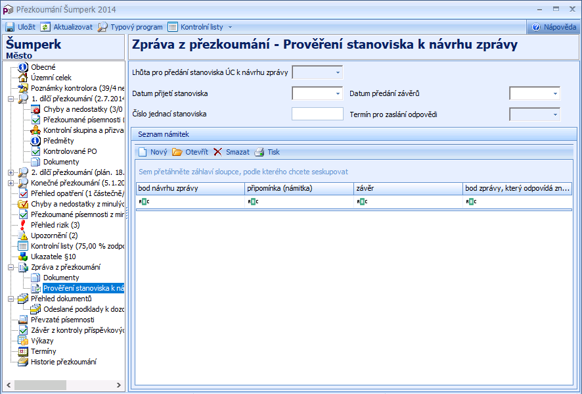Click the Otevřít button label
This screenshot has height=394, width=582.
coord(196,152)
